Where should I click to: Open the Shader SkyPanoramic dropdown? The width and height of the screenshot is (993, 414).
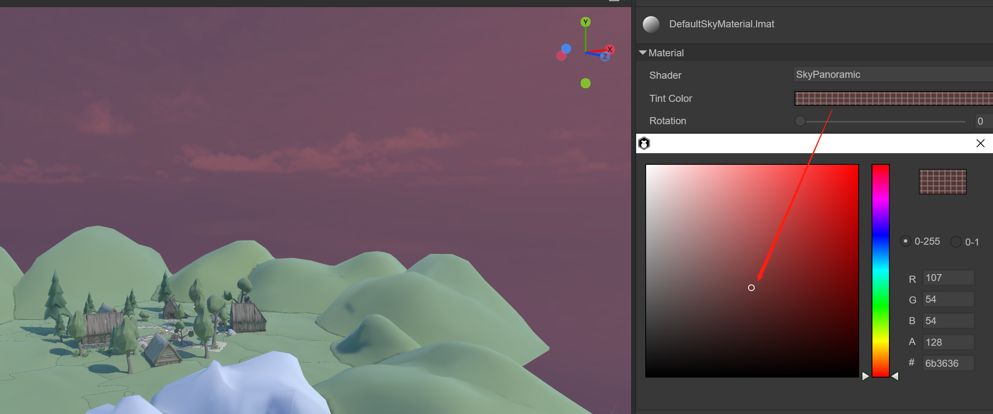891,75
